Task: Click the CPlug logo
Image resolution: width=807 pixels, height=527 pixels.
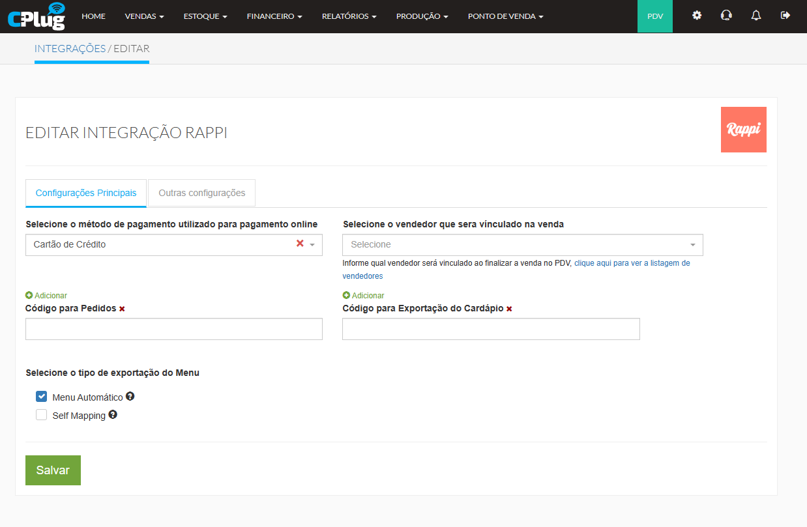Action: pyautogui.click(x=37, y=16)
